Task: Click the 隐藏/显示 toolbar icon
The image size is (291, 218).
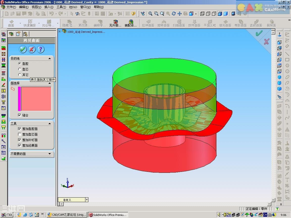Action: click(x=69, y=23)
